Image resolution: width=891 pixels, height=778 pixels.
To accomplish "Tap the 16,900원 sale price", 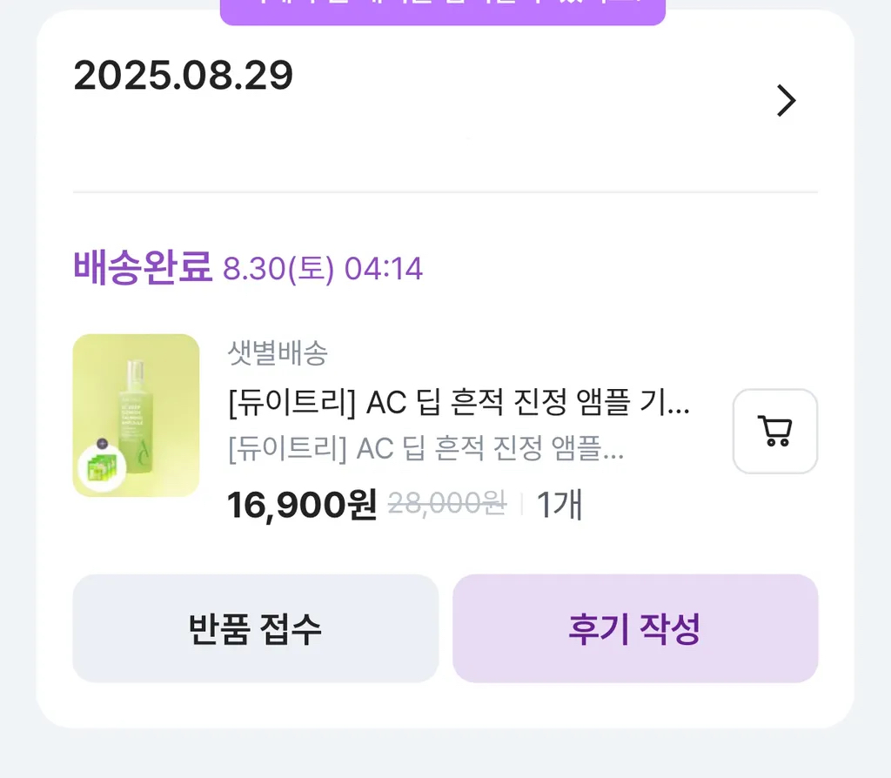I will pos(301,504).
